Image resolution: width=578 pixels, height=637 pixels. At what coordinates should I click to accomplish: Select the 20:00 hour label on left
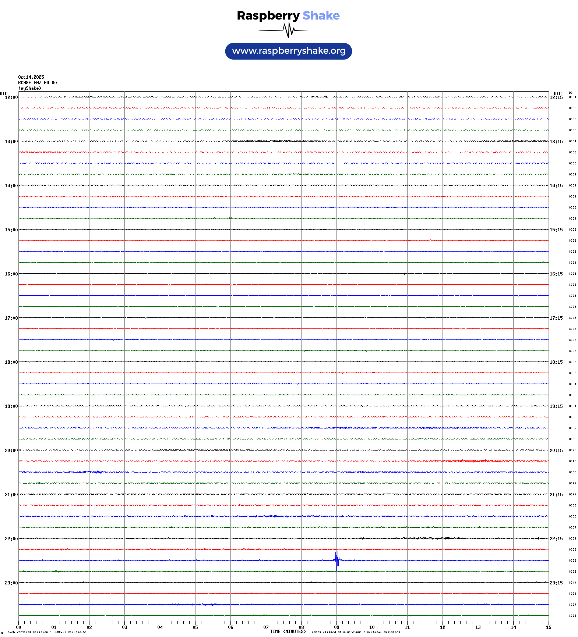point(11,451)
